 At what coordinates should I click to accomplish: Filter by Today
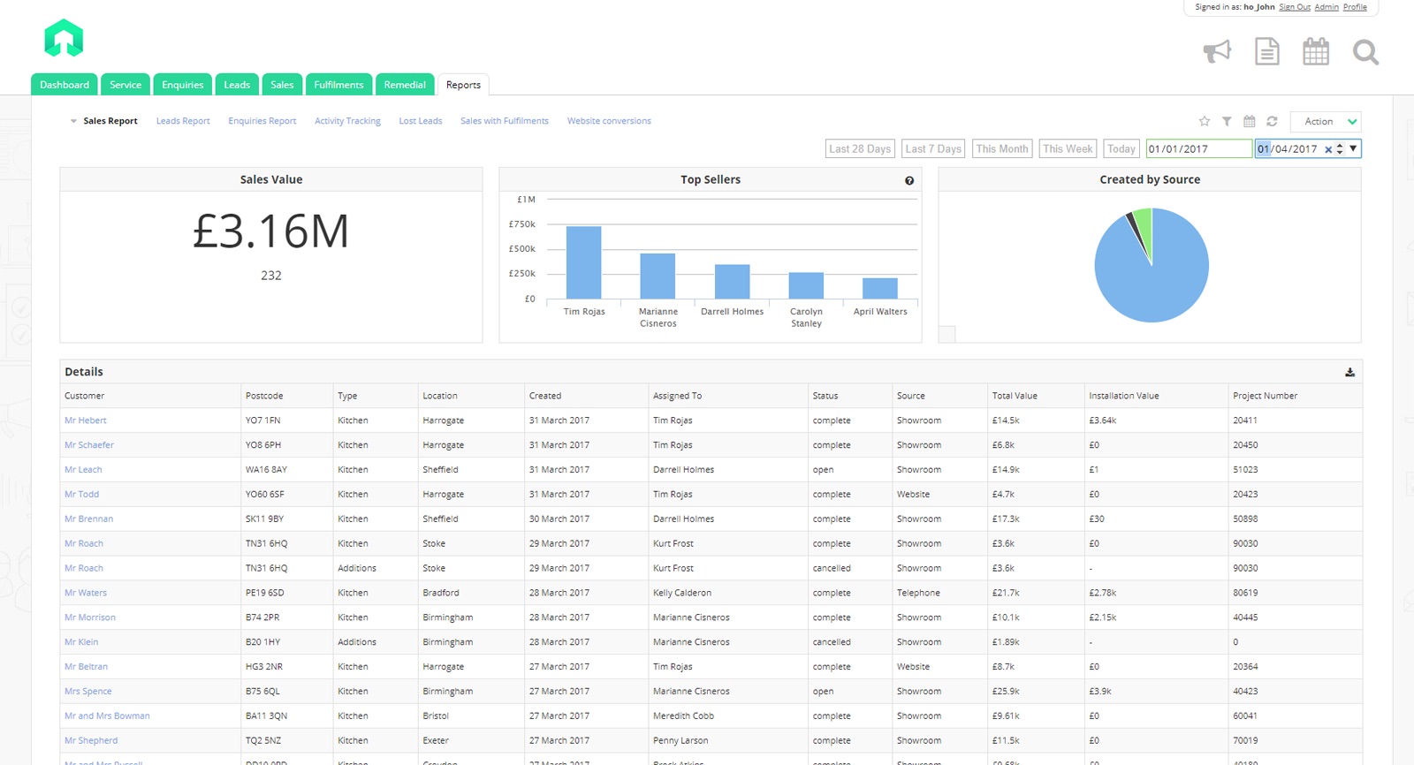point(1121,148)
